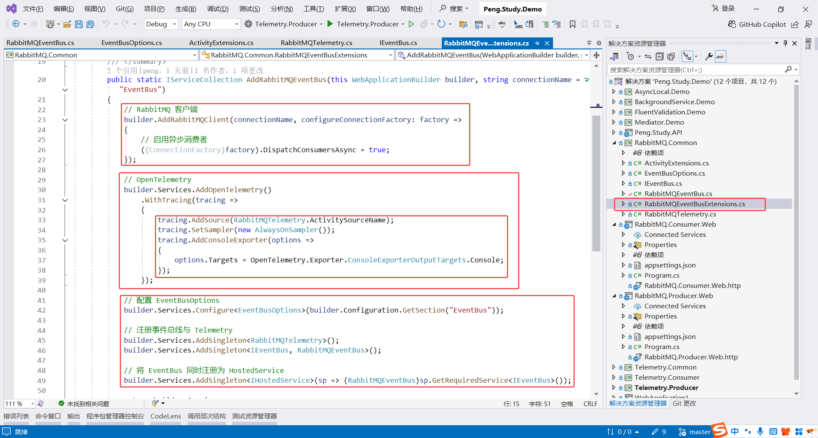Collapse the RabbitMQ.Consumer.Web project node
The image size is (818, 438).
[x=614, y=225]
